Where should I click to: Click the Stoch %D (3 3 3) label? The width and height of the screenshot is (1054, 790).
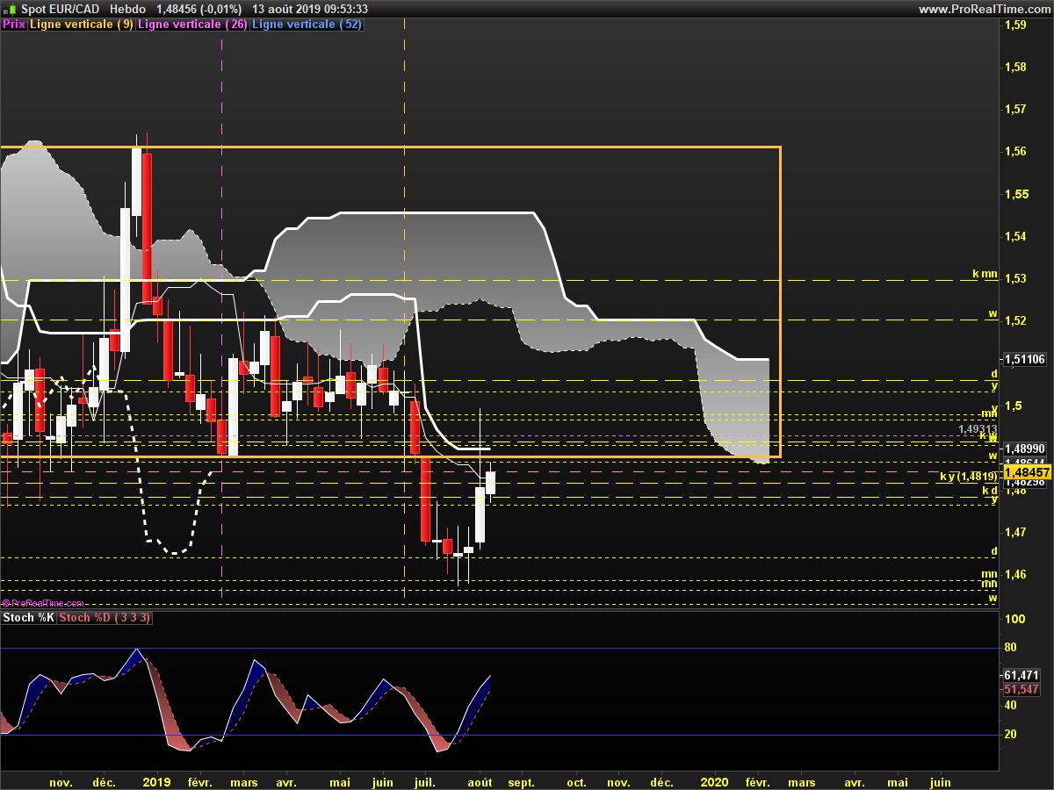click(105, 618)
